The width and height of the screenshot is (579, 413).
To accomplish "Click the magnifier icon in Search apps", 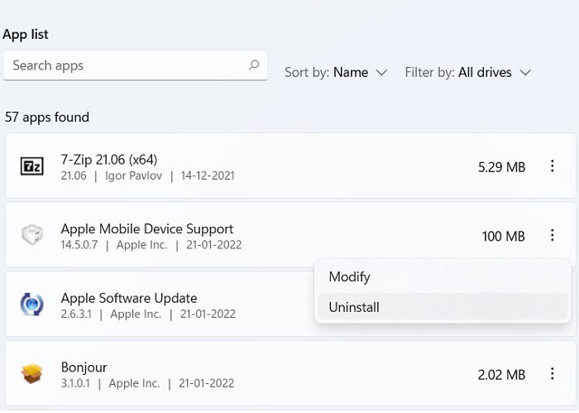I will click(254, 65).
